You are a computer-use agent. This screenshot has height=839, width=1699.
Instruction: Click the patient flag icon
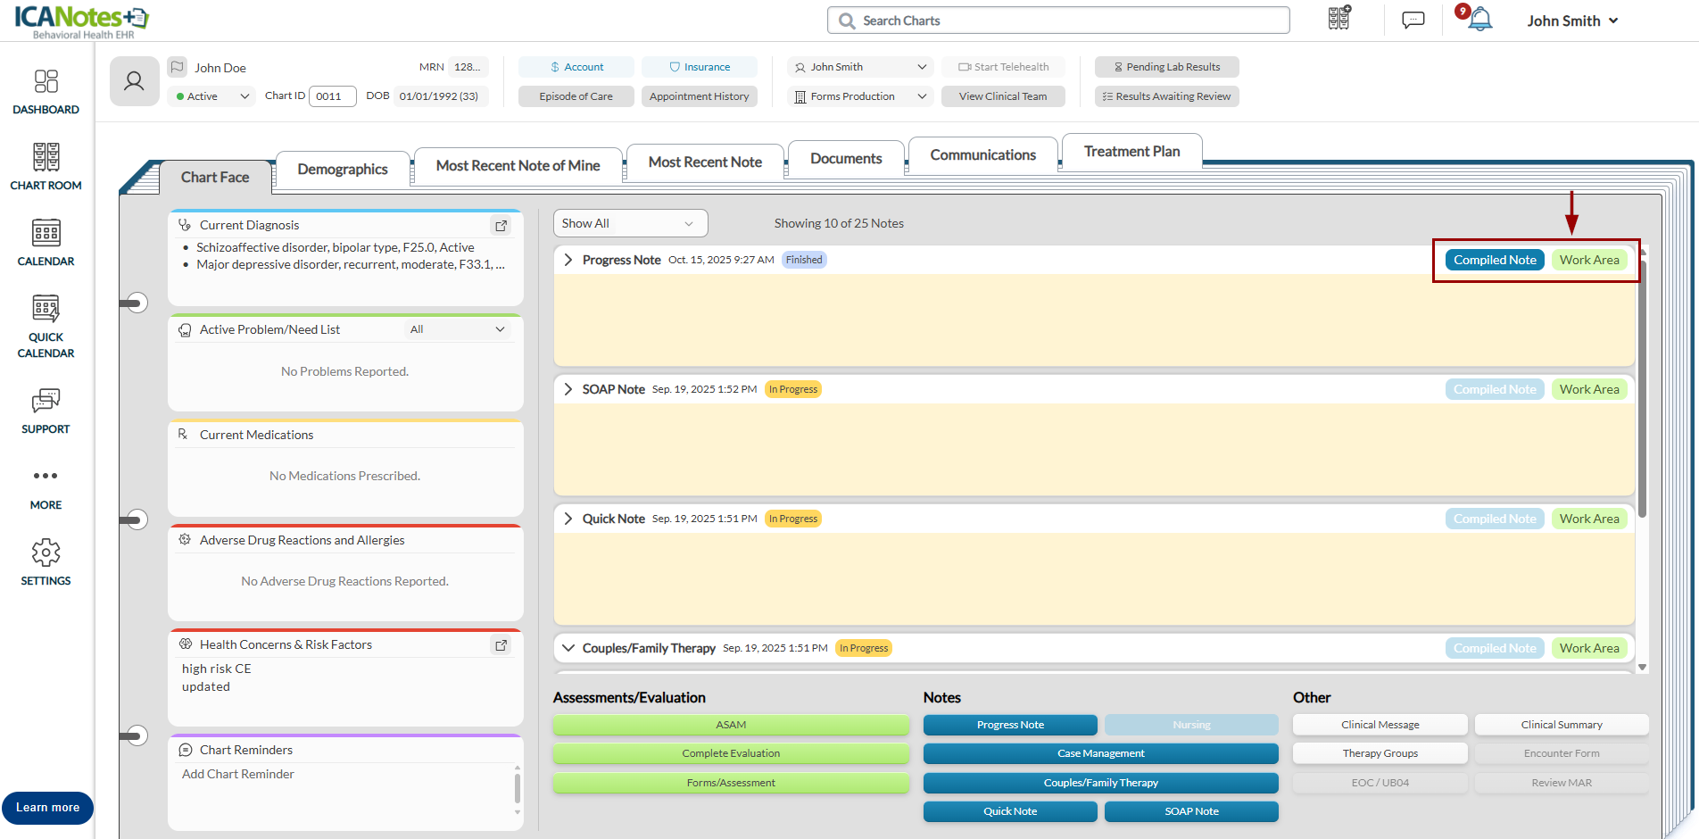pos(178,67)
